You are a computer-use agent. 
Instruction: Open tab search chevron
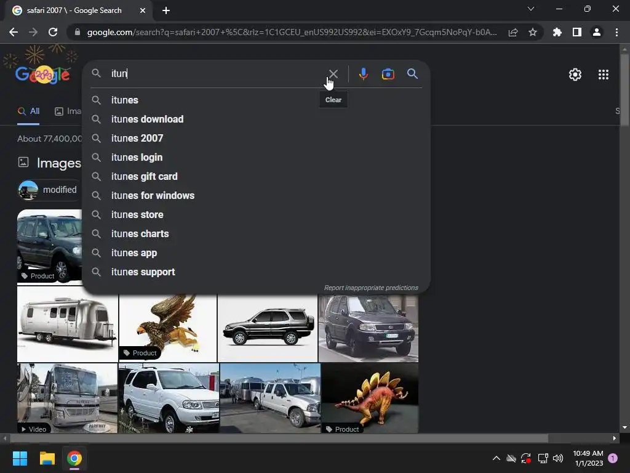pos(531,9)
